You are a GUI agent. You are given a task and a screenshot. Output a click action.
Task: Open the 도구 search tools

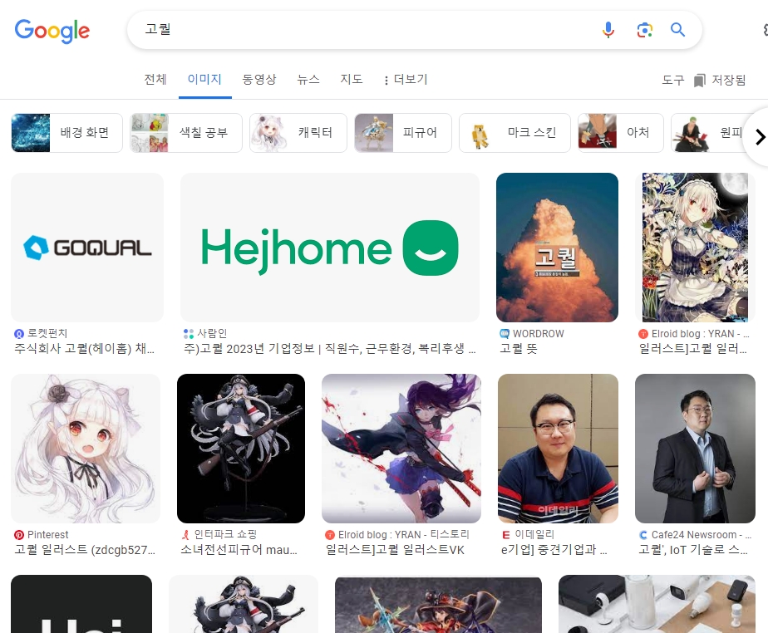click(x=673, y=80)
